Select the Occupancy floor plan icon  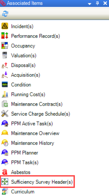(5, 46)
